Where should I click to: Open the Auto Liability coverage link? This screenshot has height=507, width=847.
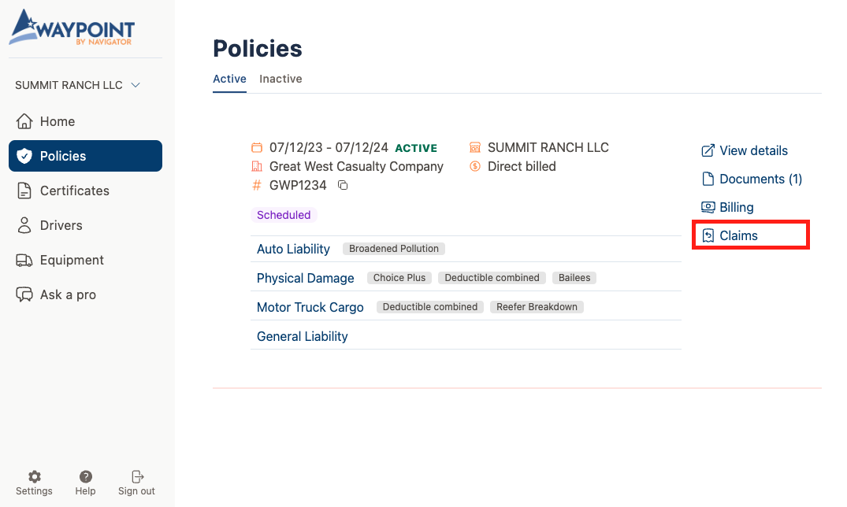(293, 249)
